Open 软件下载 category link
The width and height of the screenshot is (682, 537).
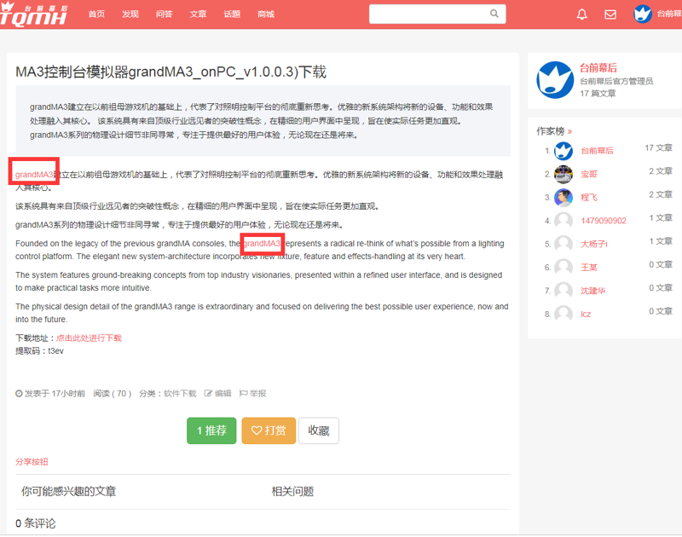(180, 394)
